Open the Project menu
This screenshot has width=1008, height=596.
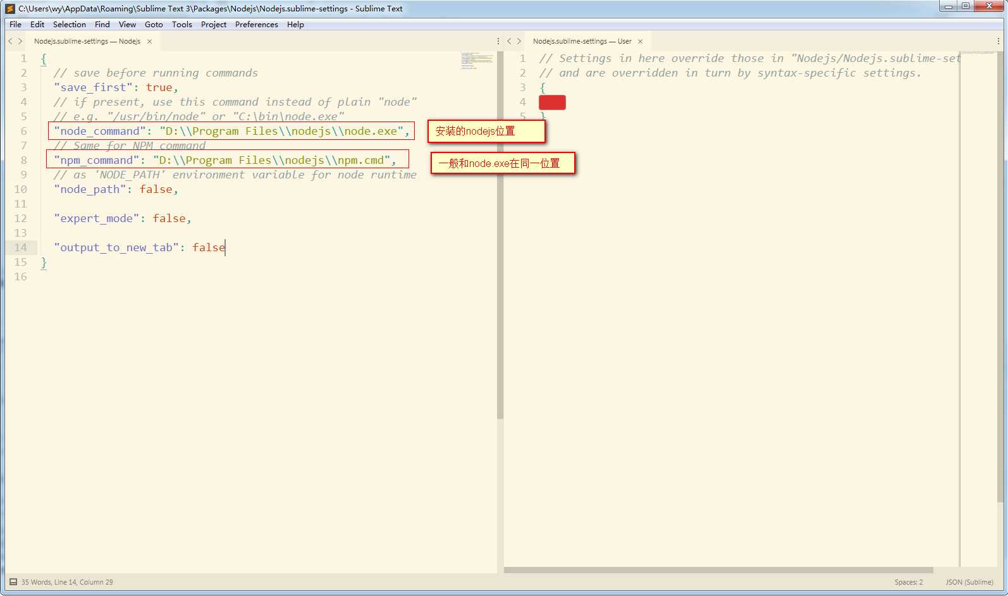[213, 24]
